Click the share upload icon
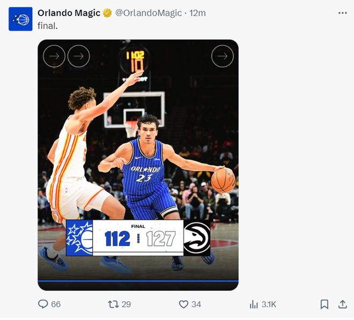Viewport: 354px width, 320px height. [x=343, y=304]
